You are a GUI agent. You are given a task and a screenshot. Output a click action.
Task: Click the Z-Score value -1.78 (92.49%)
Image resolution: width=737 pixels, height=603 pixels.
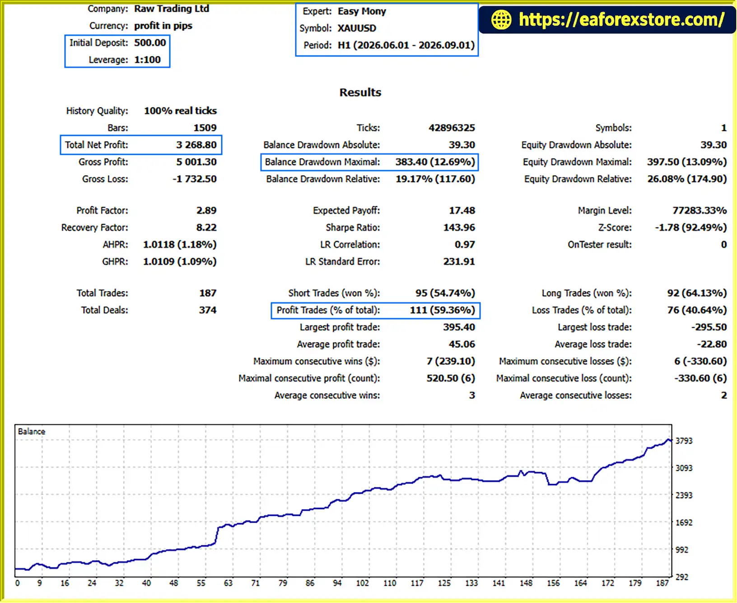691,228
